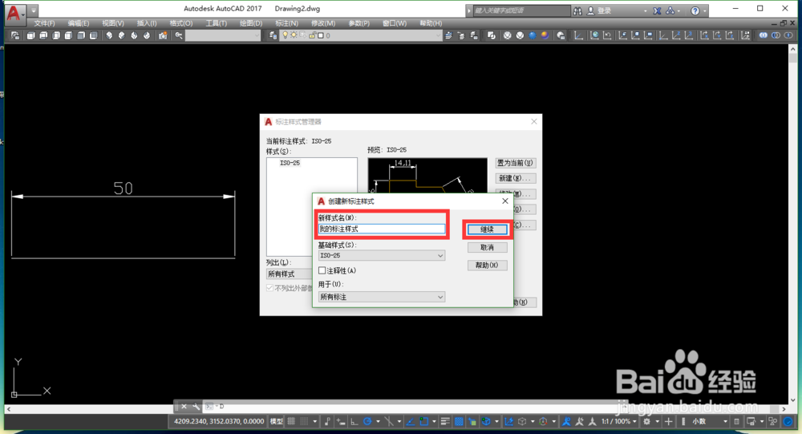The width and height of the screenshot is (802, 434).
Task: Toggle transparency icon in status bar
Action: point(459,421)
